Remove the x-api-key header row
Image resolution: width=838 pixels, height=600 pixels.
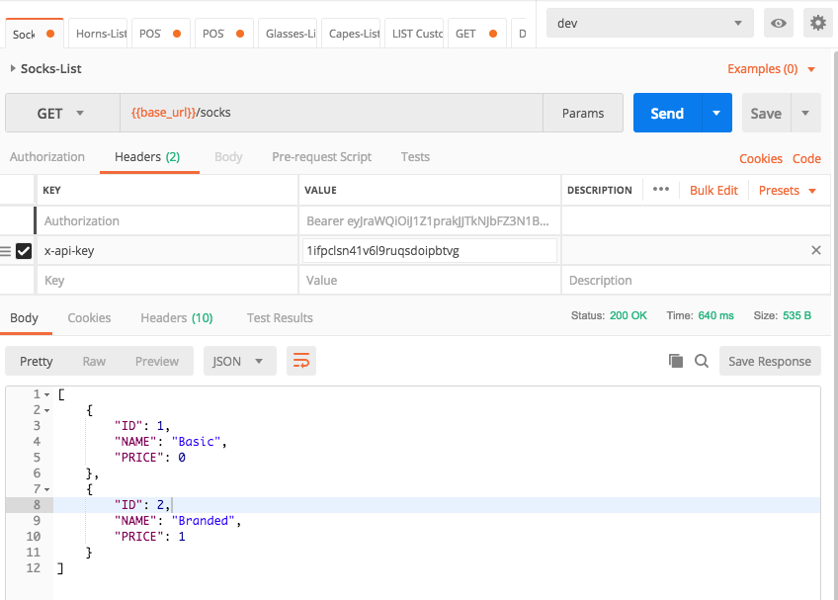pos(816,250)
